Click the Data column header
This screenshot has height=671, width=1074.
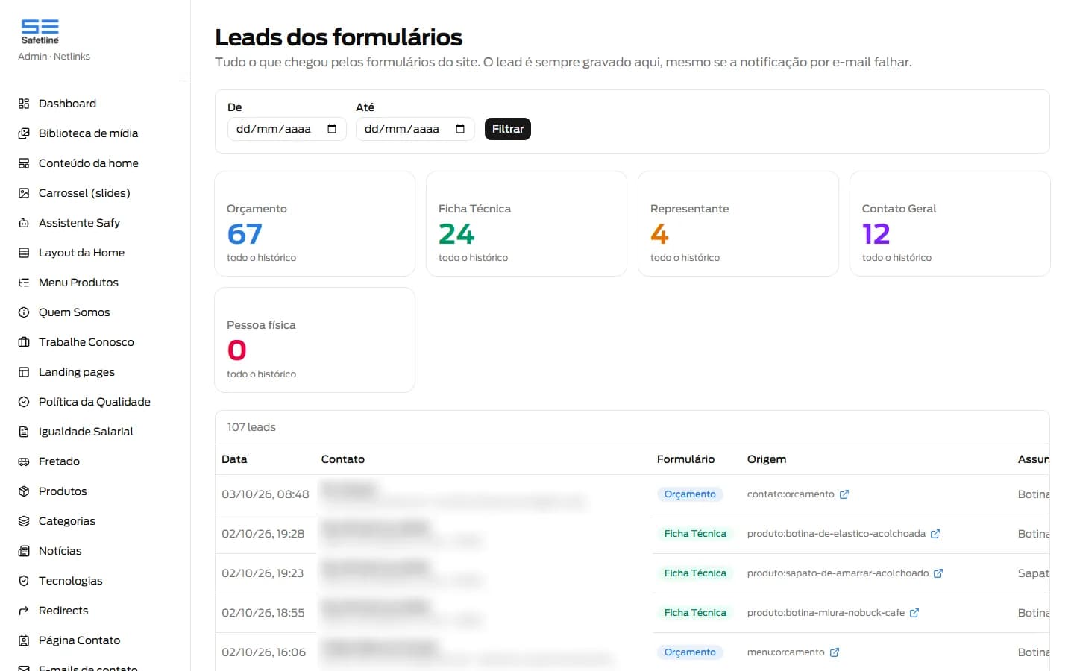(x=234, y=459)
